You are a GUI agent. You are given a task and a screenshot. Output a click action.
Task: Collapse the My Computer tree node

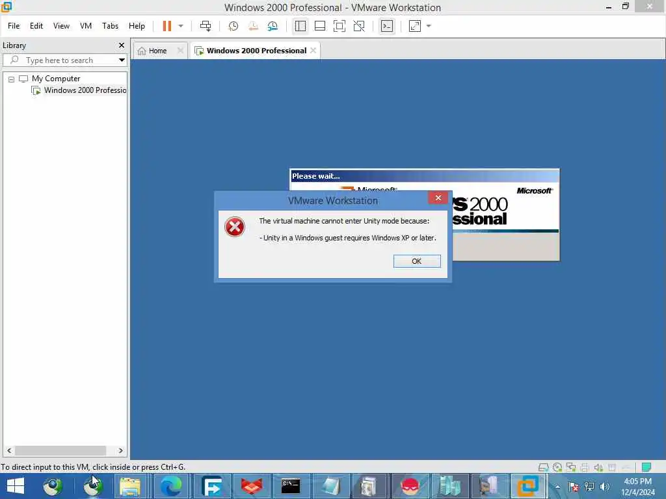click(12, 79)
